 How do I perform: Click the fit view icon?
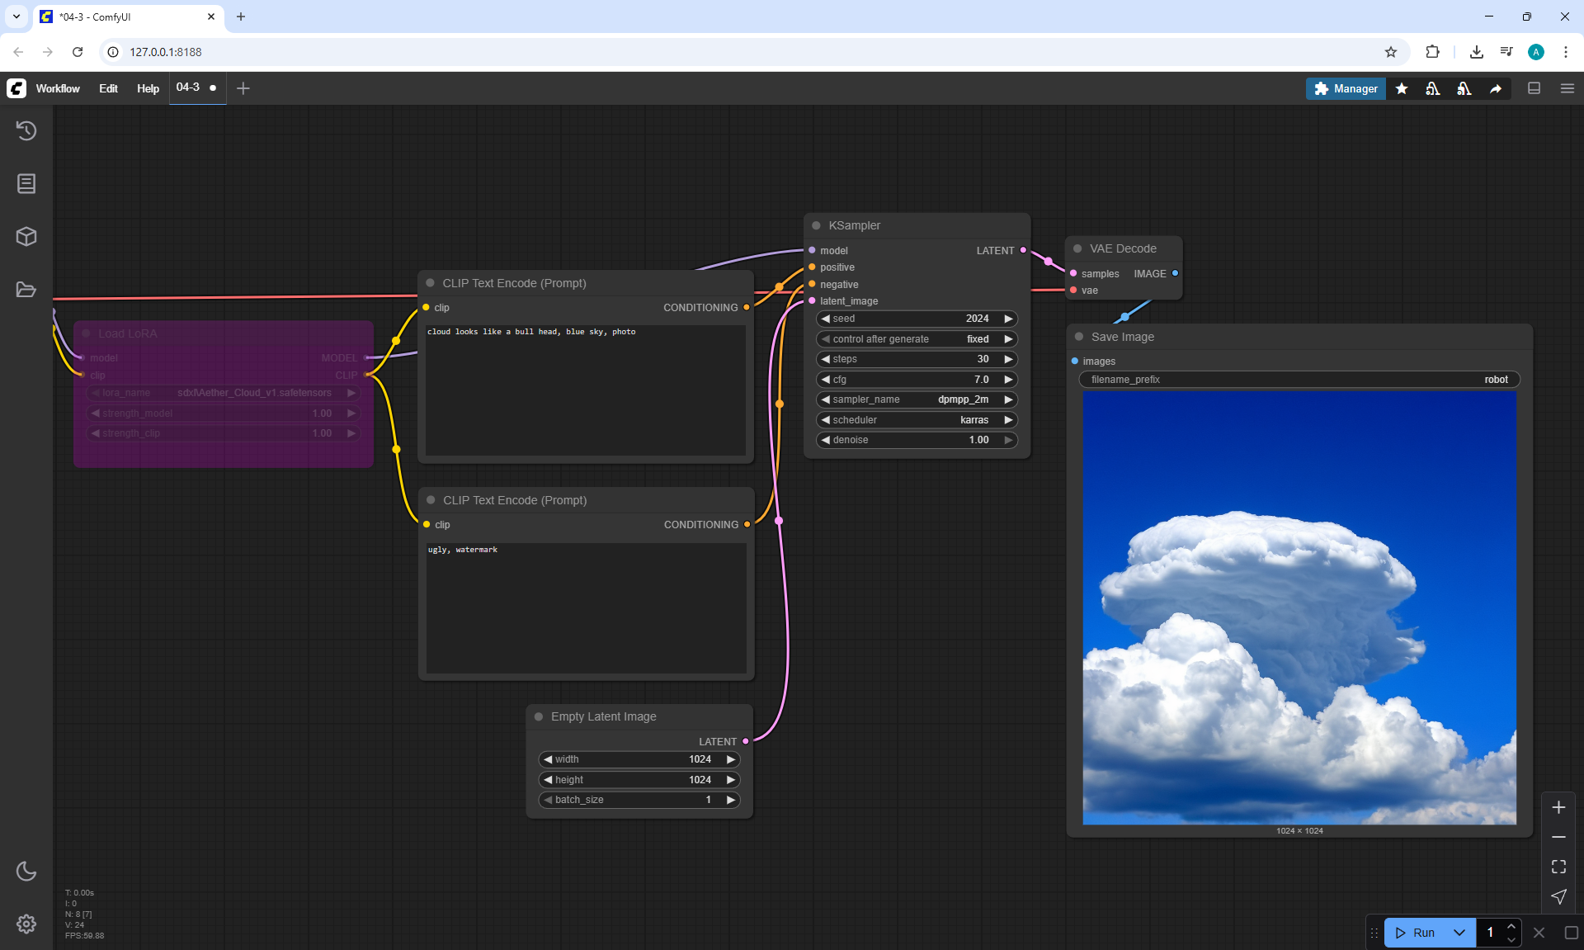[x=1558, y=867]
